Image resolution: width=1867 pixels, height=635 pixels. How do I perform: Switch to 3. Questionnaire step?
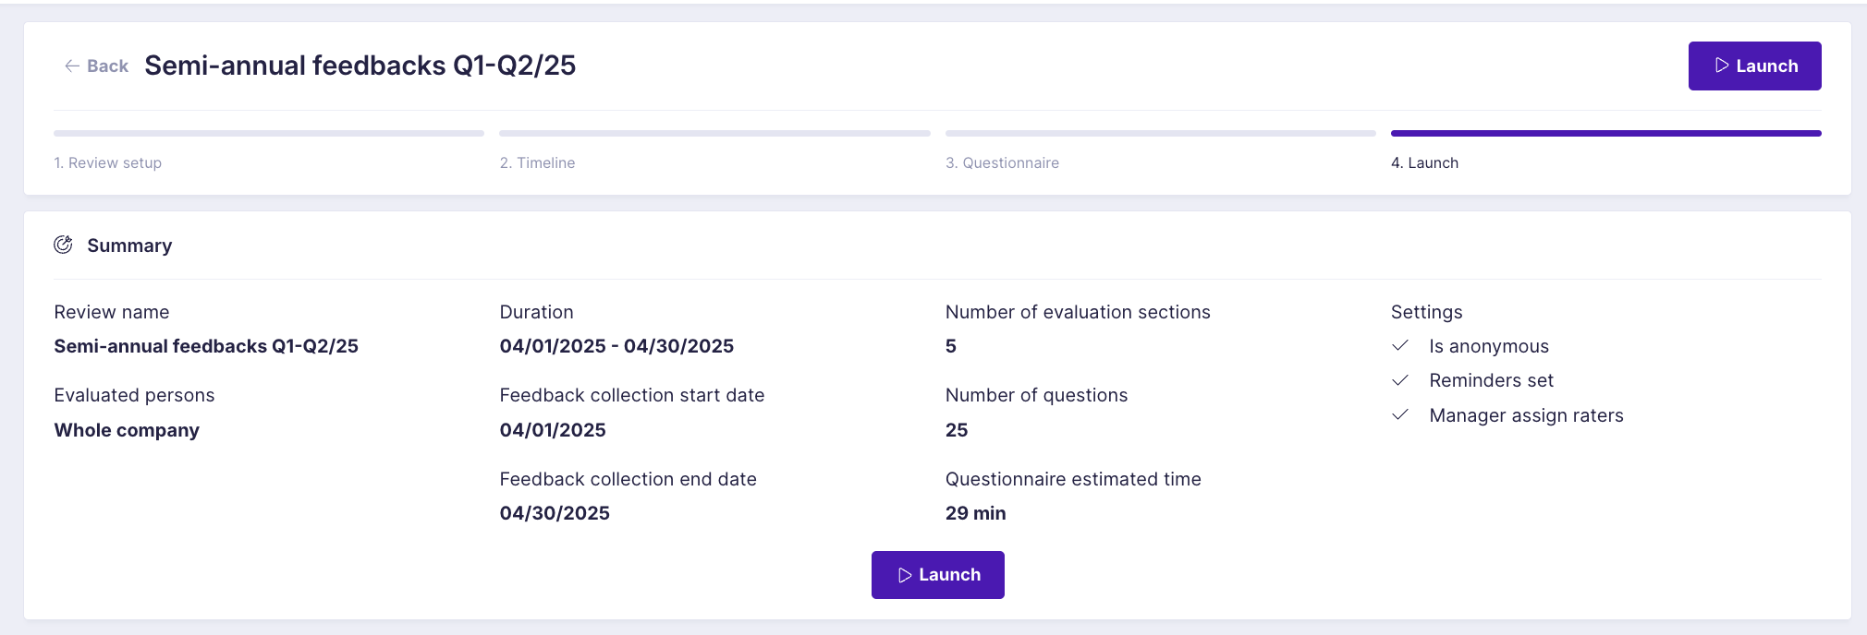tap(1002, 162)
